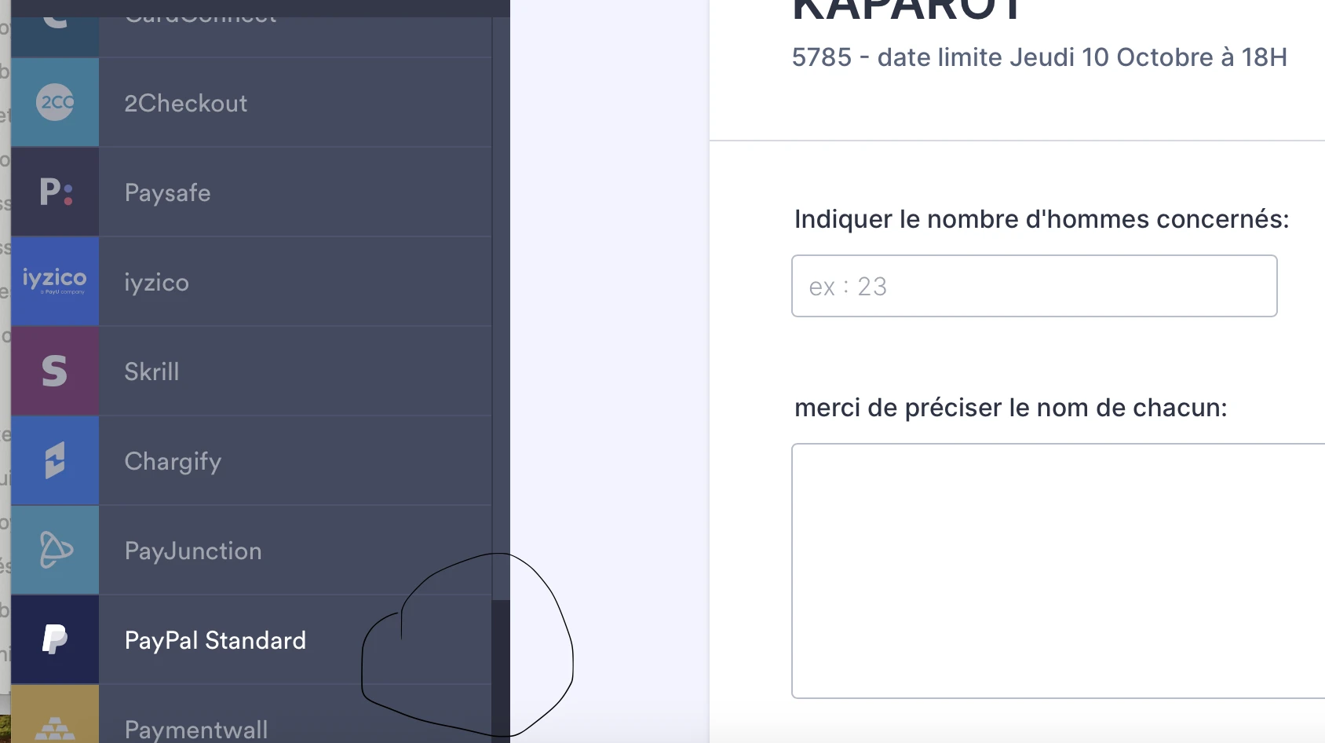Click the PayPal logo icon
Image resolution: width=1325 pixels, height=743 pixels.
[x=54, y=639]
